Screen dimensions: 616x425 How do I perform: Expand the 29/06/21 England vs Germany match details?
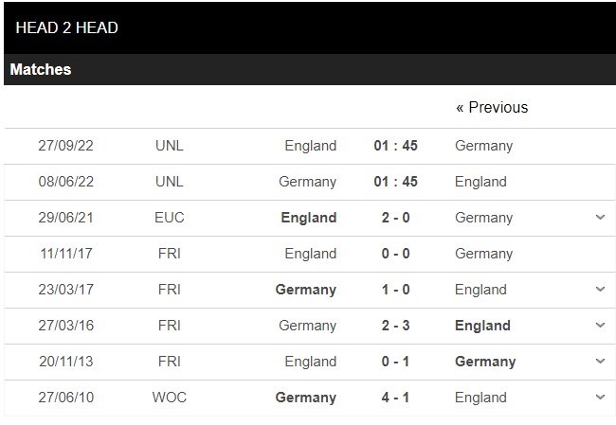[600, 217]
